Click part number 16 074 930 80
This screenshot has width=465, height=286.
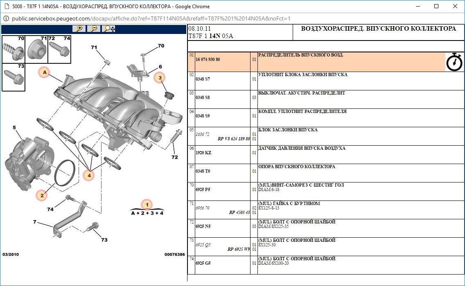[x=208, y=59]
